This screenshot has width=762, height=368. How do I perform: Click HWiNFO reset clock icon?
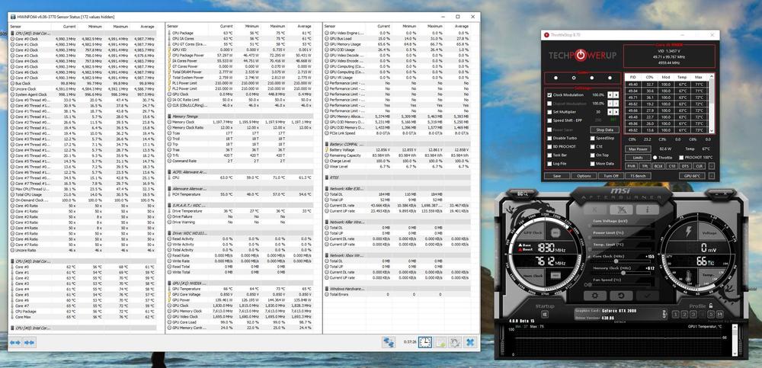tap(425, 343)
